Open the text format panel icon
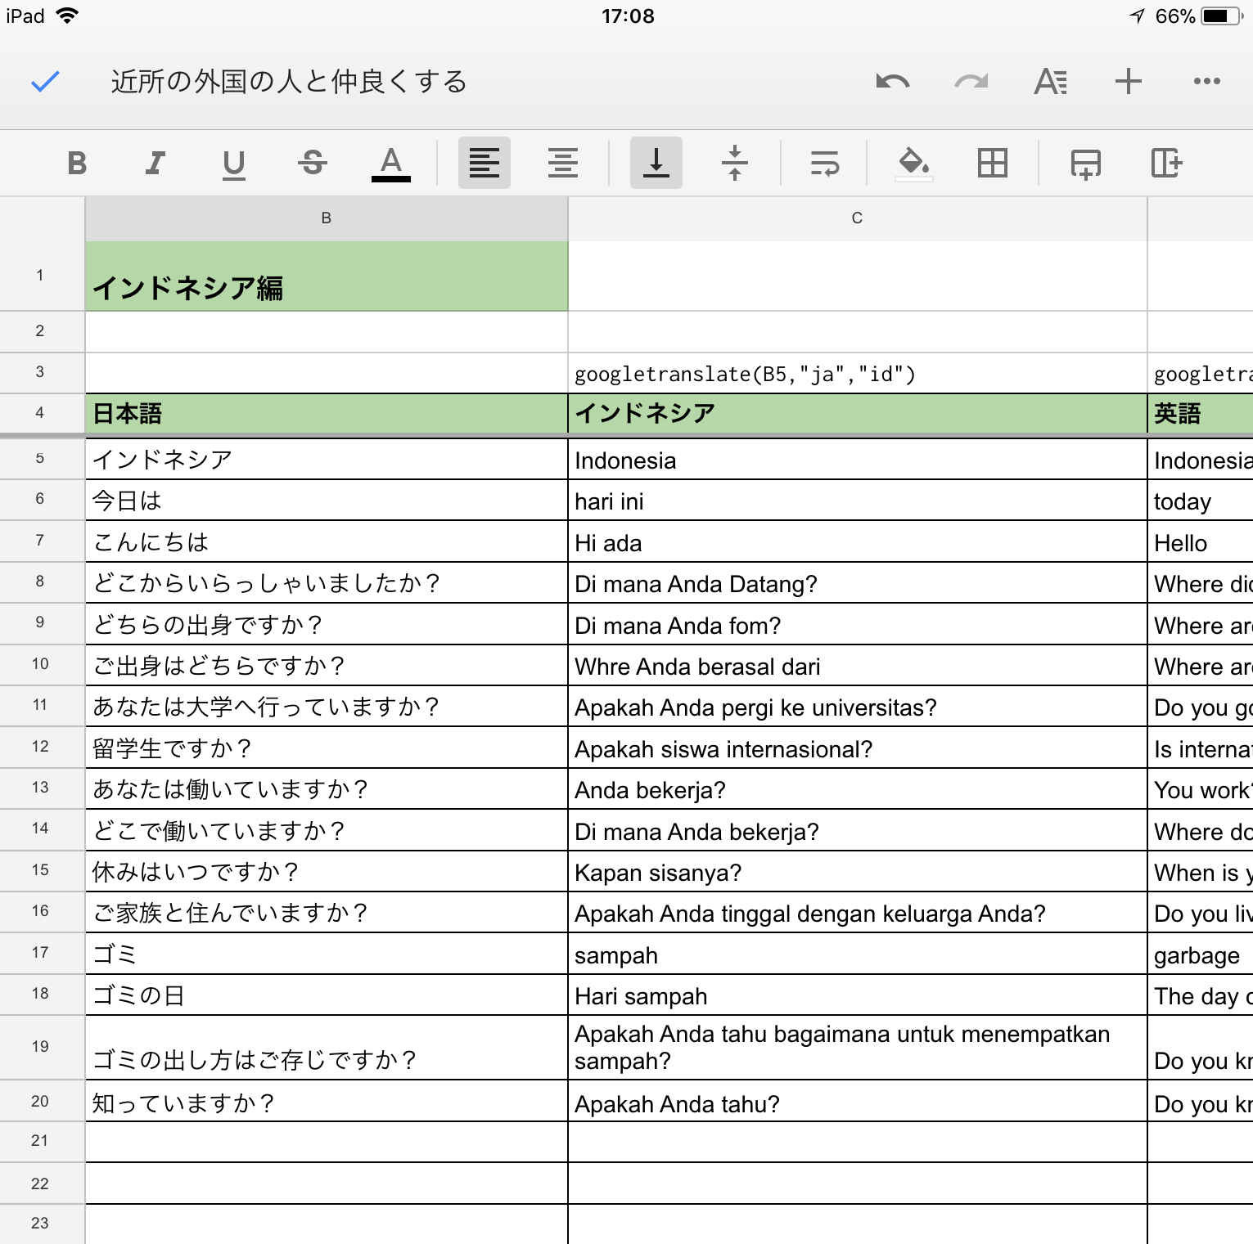The image size is (1253, 1244). (1050, 81)
